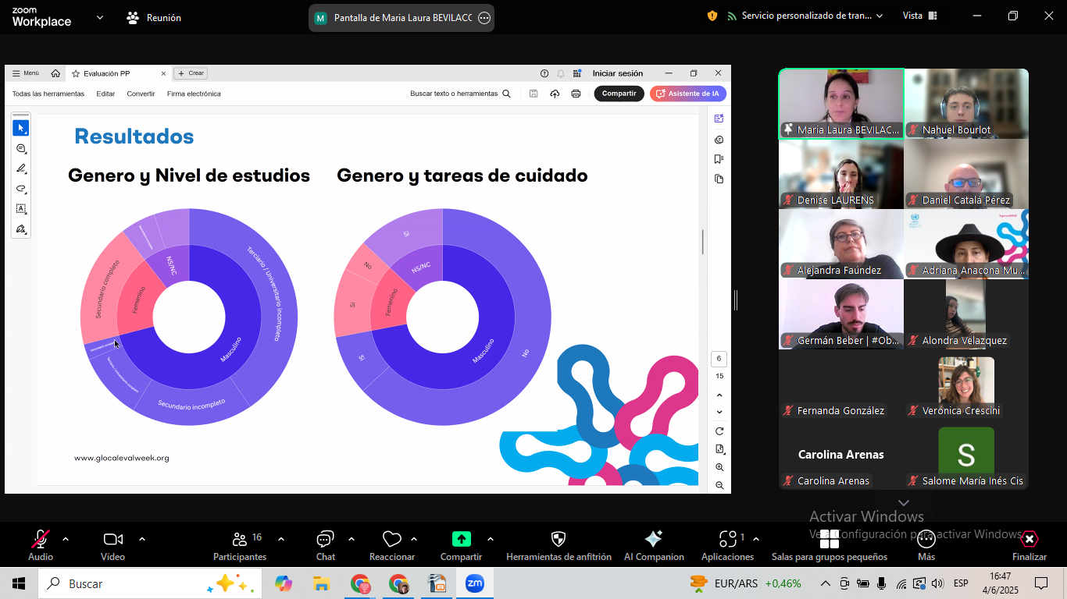Open Herramientas de anfitrión shield menu

coord(558,544)
